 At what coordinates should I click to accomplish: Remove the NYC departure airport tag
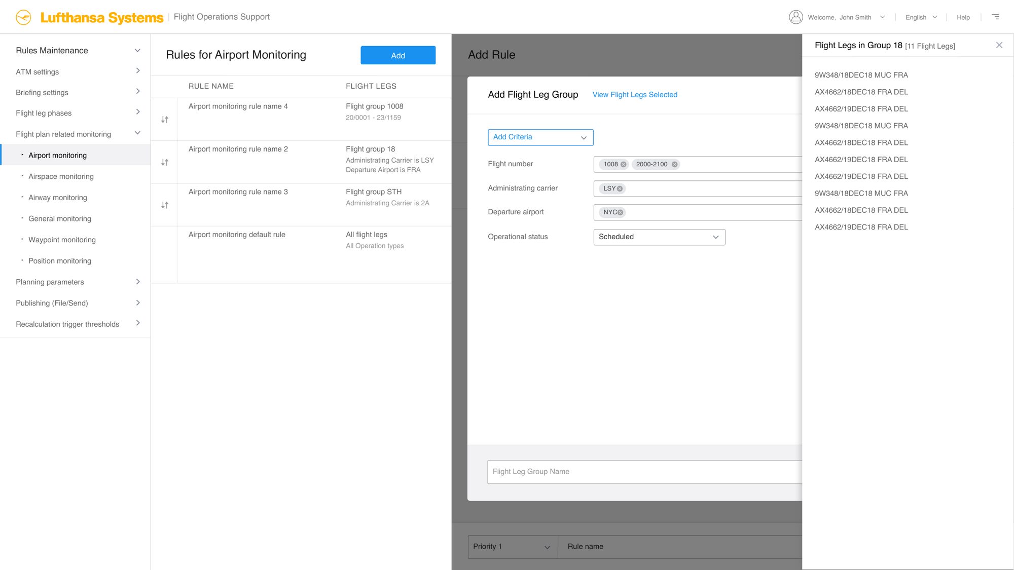point(620,212)
